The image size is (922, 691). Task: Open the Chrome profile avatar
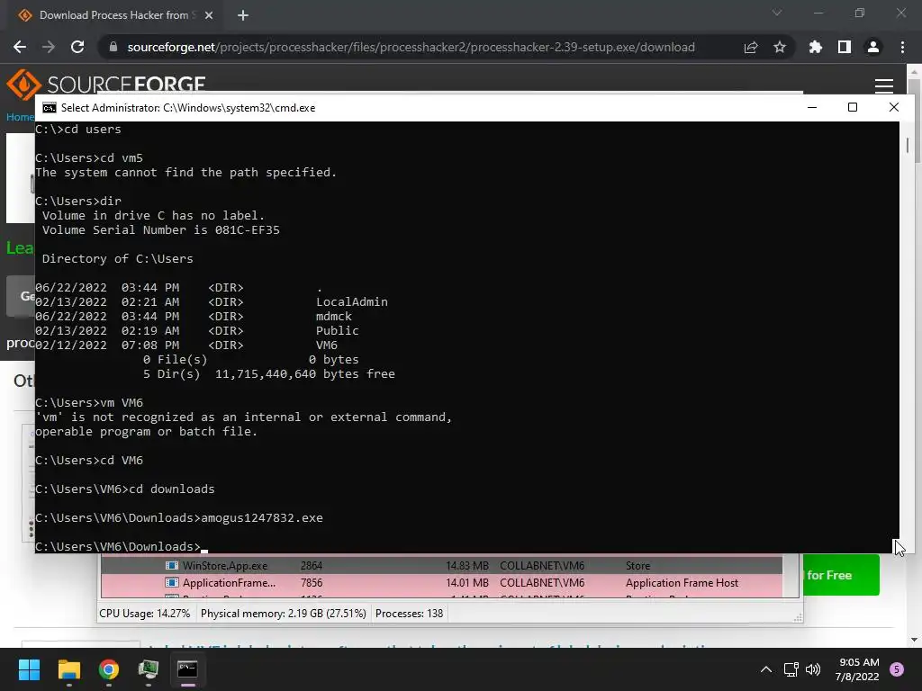click(873, 47)
